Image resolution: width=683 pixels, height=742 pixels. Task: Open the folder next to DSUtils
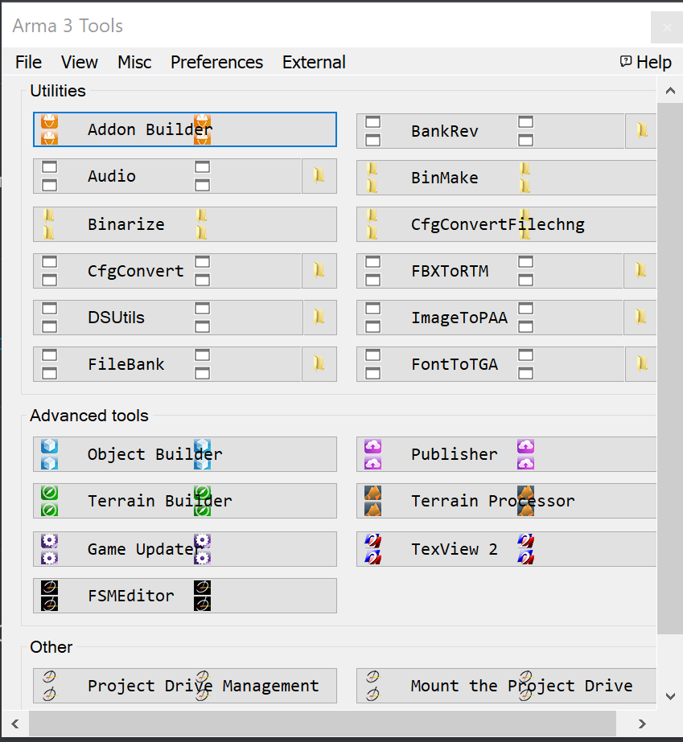[319, 317]
